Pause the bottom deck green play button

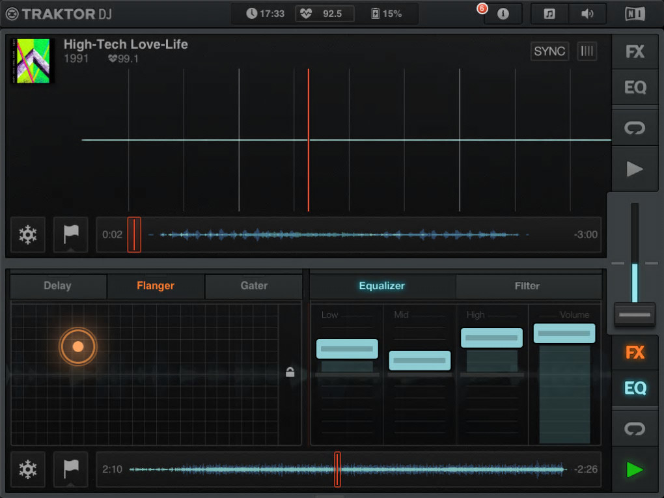pyautogui.click(x=635, y=469)
